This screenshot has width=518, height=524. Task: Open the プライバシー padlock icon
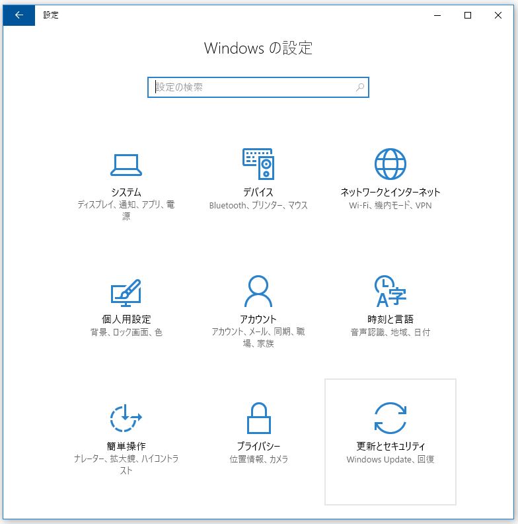(x=258, y=417)
